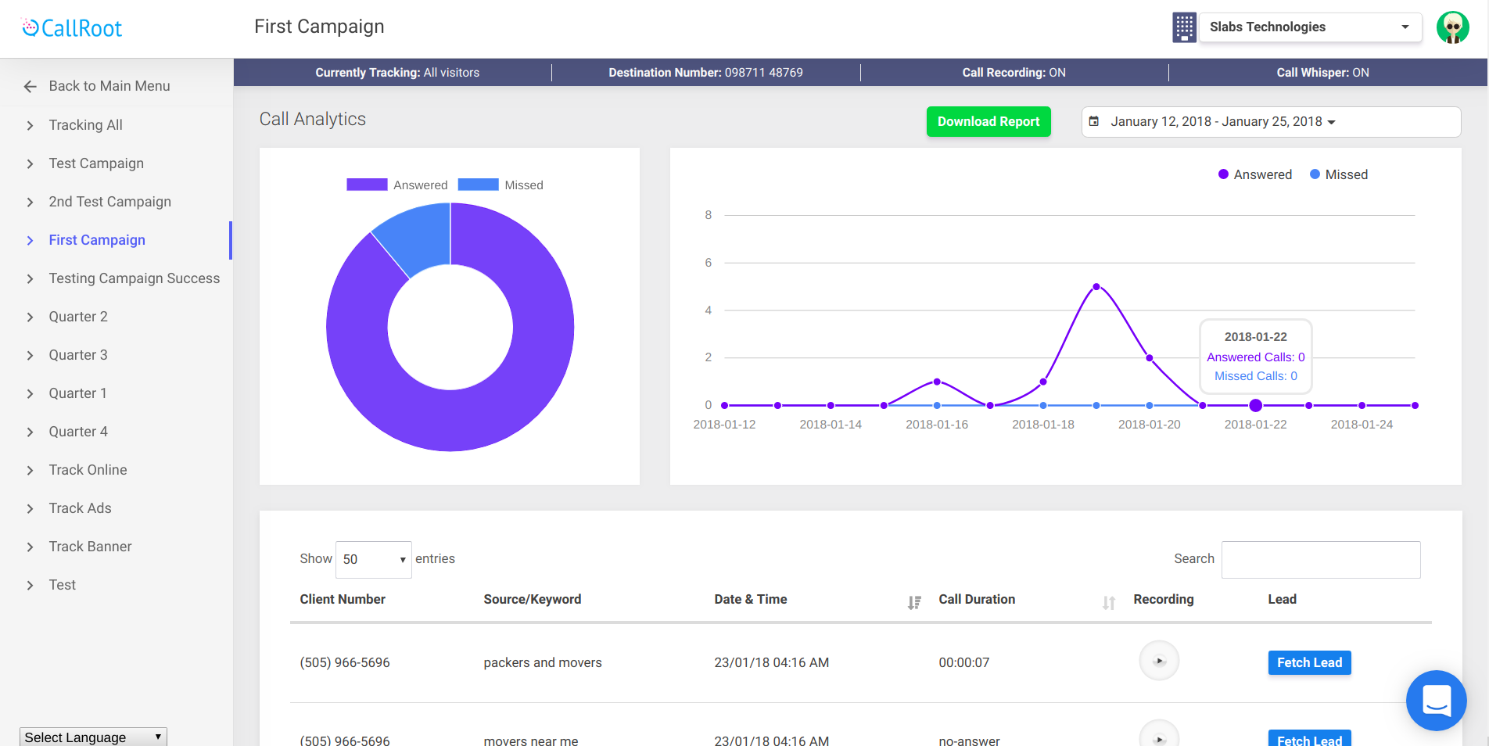Toggle Answered series in line chart legend
The image size is (1489, 746).
click(1254, 174)
